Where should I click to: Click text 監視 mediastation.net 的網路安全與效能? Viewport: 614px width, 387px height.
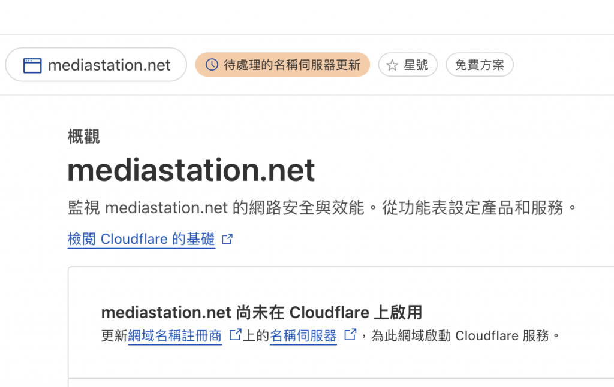(216, 208)
